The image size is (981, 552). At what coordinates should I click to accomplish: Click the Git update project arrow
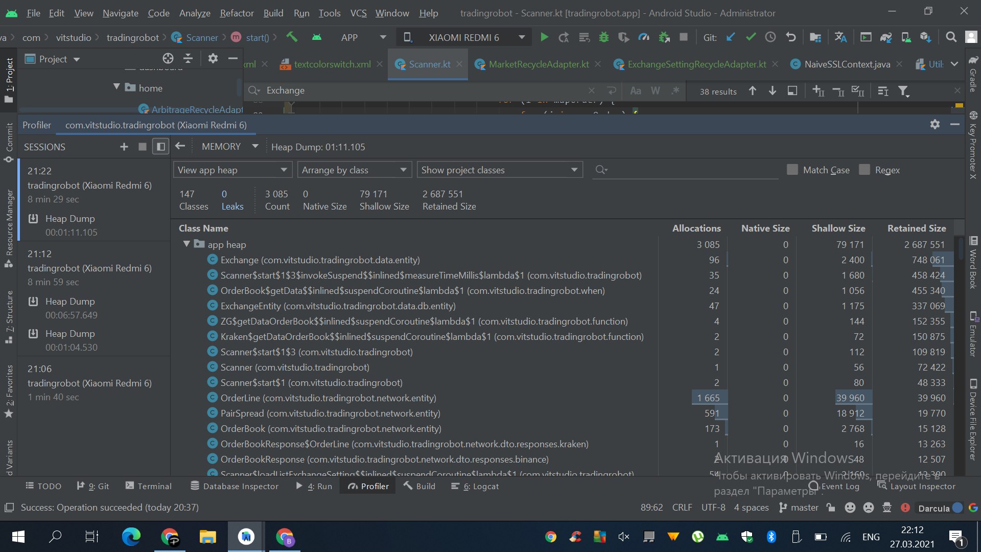click(731, 37)
